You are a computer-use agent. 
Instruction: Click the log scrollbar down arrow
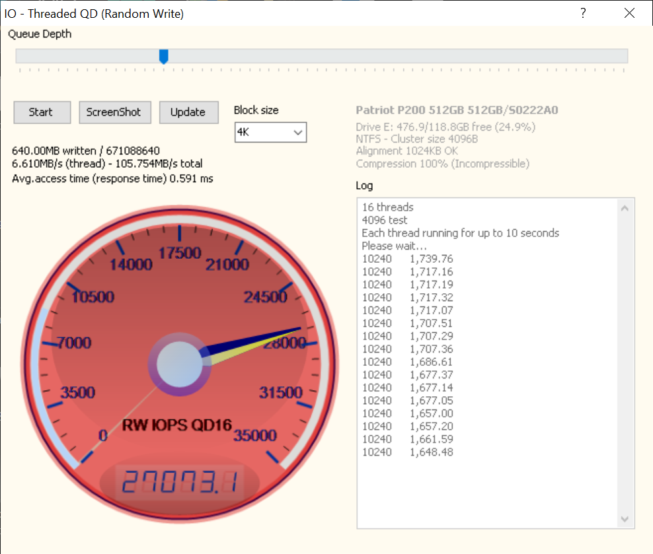point(625,518)
